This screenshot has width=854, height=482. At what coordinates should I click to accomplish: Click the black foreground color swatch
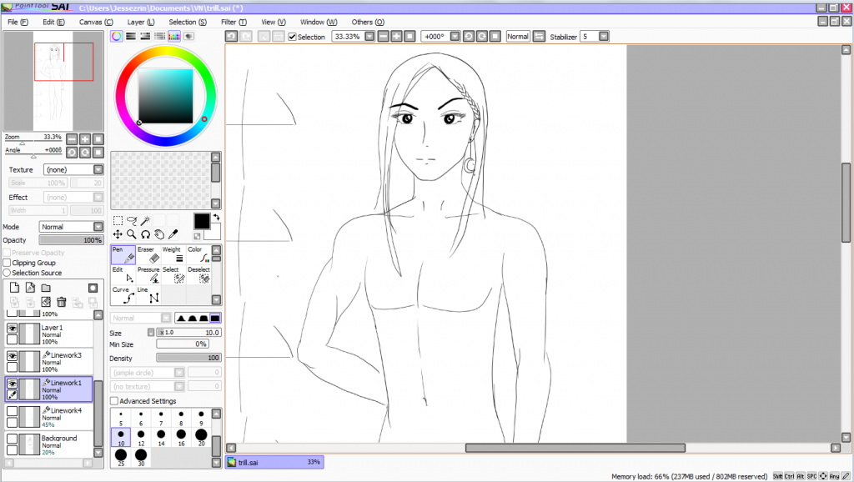201,221
